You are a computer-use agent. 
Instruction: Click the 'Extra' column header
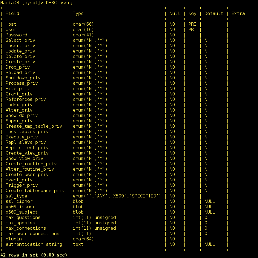pyautogui.click(x=238, y=13)
